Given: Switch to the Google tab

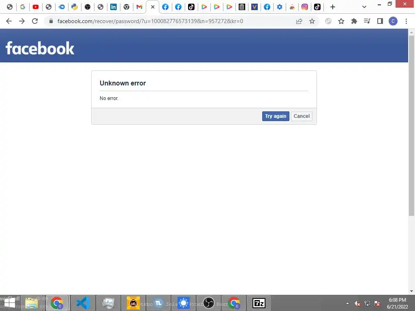Looking at the screenshot, I should point(23,7).
